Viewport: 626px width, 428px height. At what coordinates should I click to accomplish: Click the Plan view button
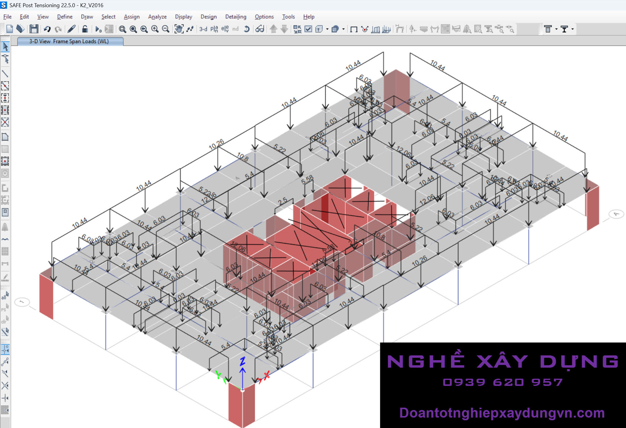click(214, 29)
